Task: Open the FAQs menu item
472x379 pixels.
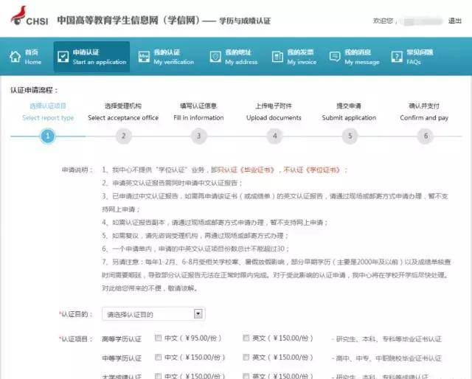Action: pos(412,57)
